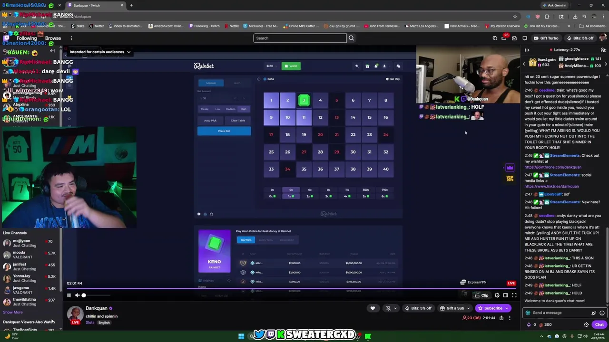This screenshot has width=609, height=342.
Task: Open the emote picker in chat
Action: (x=602, y=313)
